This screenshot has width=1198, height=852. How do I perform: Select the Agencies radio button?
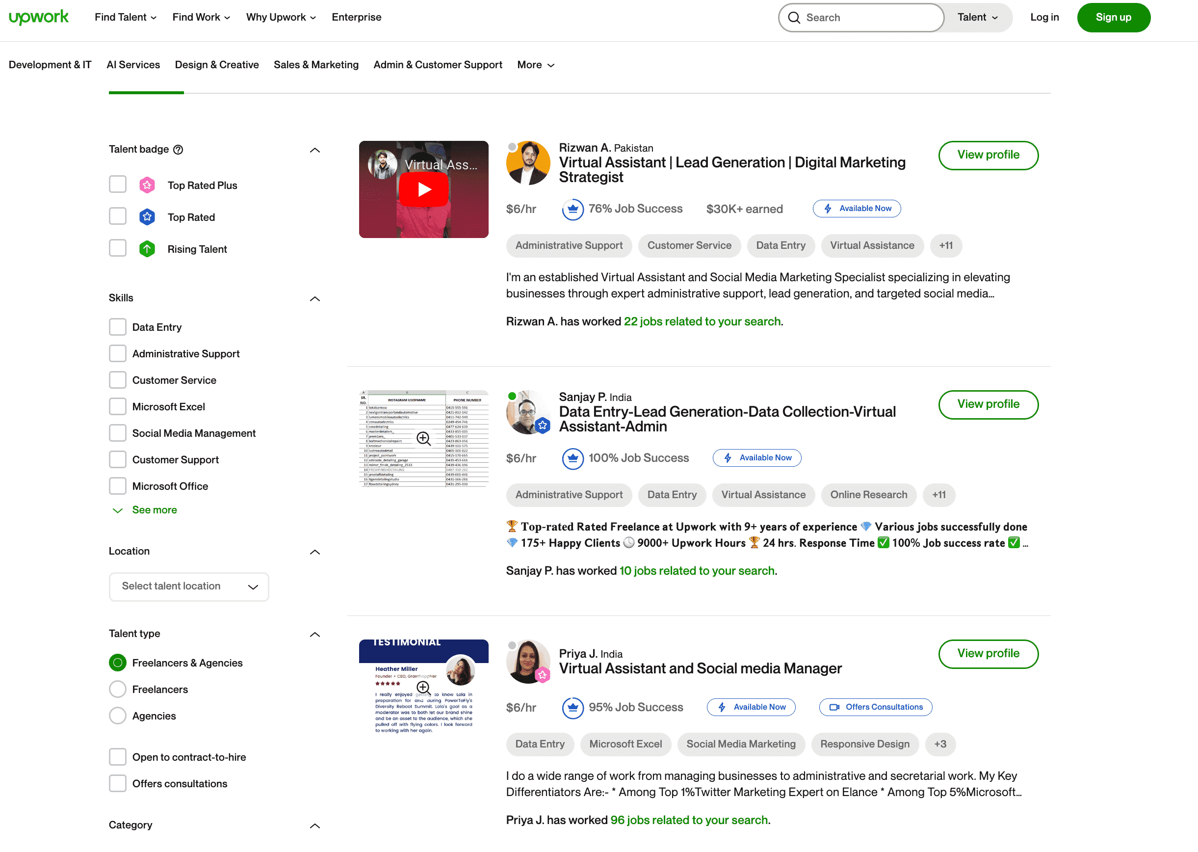(x=117, y=716)
